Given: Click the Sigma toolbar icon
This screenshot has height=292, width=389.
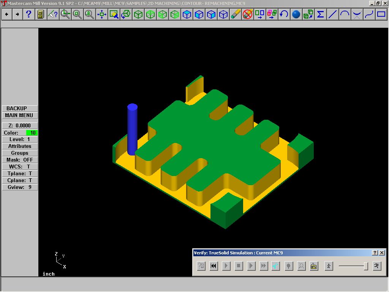Looking at the screenshot, I should [321, 14].
